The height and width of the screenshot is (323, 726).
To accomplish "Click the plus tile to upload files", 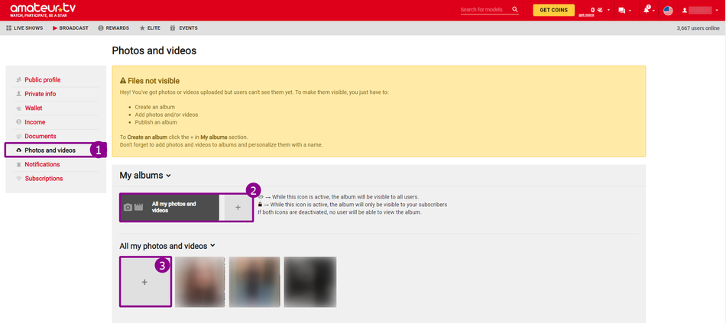I will pos(144,282).
